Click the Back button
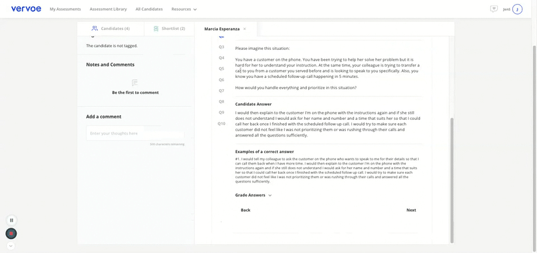Image resolution: width=537 pixels, height=253 pixels. pyautogui.click(x=246, y=210)
